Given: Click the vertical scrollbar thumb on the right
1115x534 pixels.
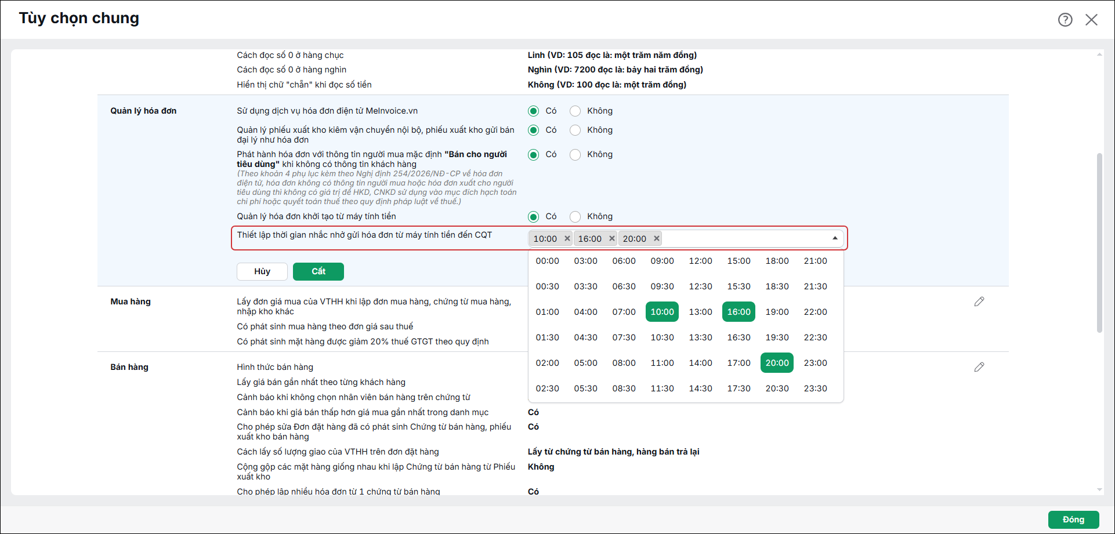Looking at the screenshot, I should [1099, 242].
